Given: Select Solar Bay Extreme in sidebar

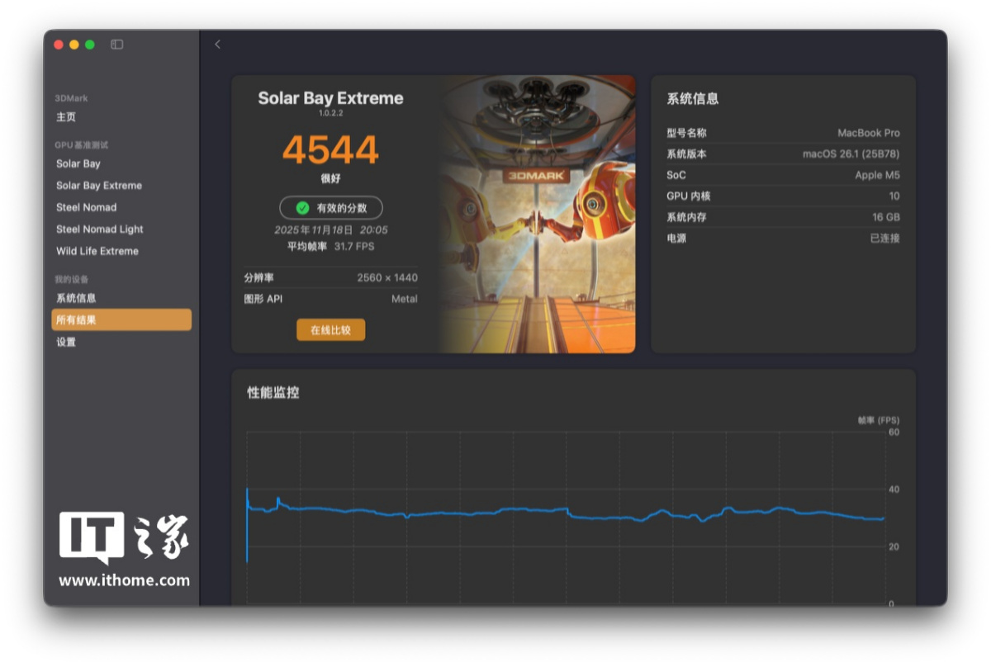Looking at the screenshot, I should pyautogui.click(x=99, y=186).
